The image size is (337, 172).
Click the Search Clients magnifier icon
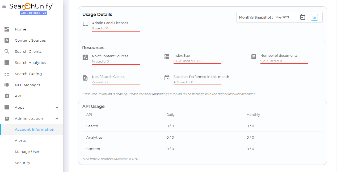7,51
